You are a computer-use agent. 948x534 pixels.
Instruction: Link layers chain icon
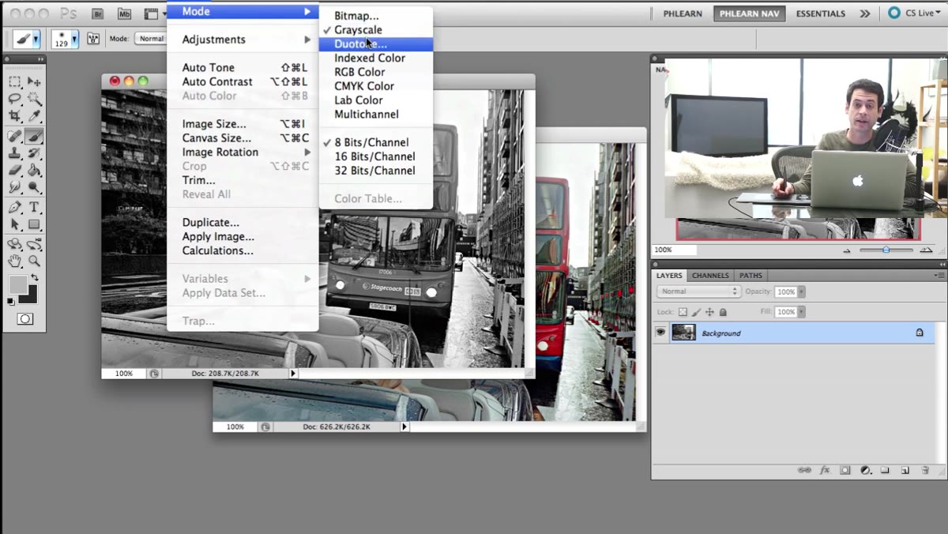point(804,469)
